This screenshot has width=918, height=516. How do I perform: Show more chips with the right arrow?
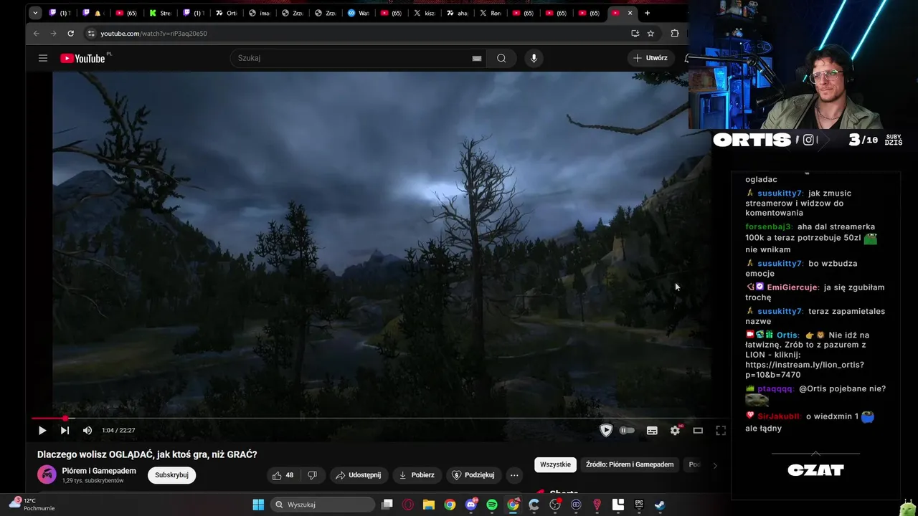pyautogui.click(x=714, y=465)
